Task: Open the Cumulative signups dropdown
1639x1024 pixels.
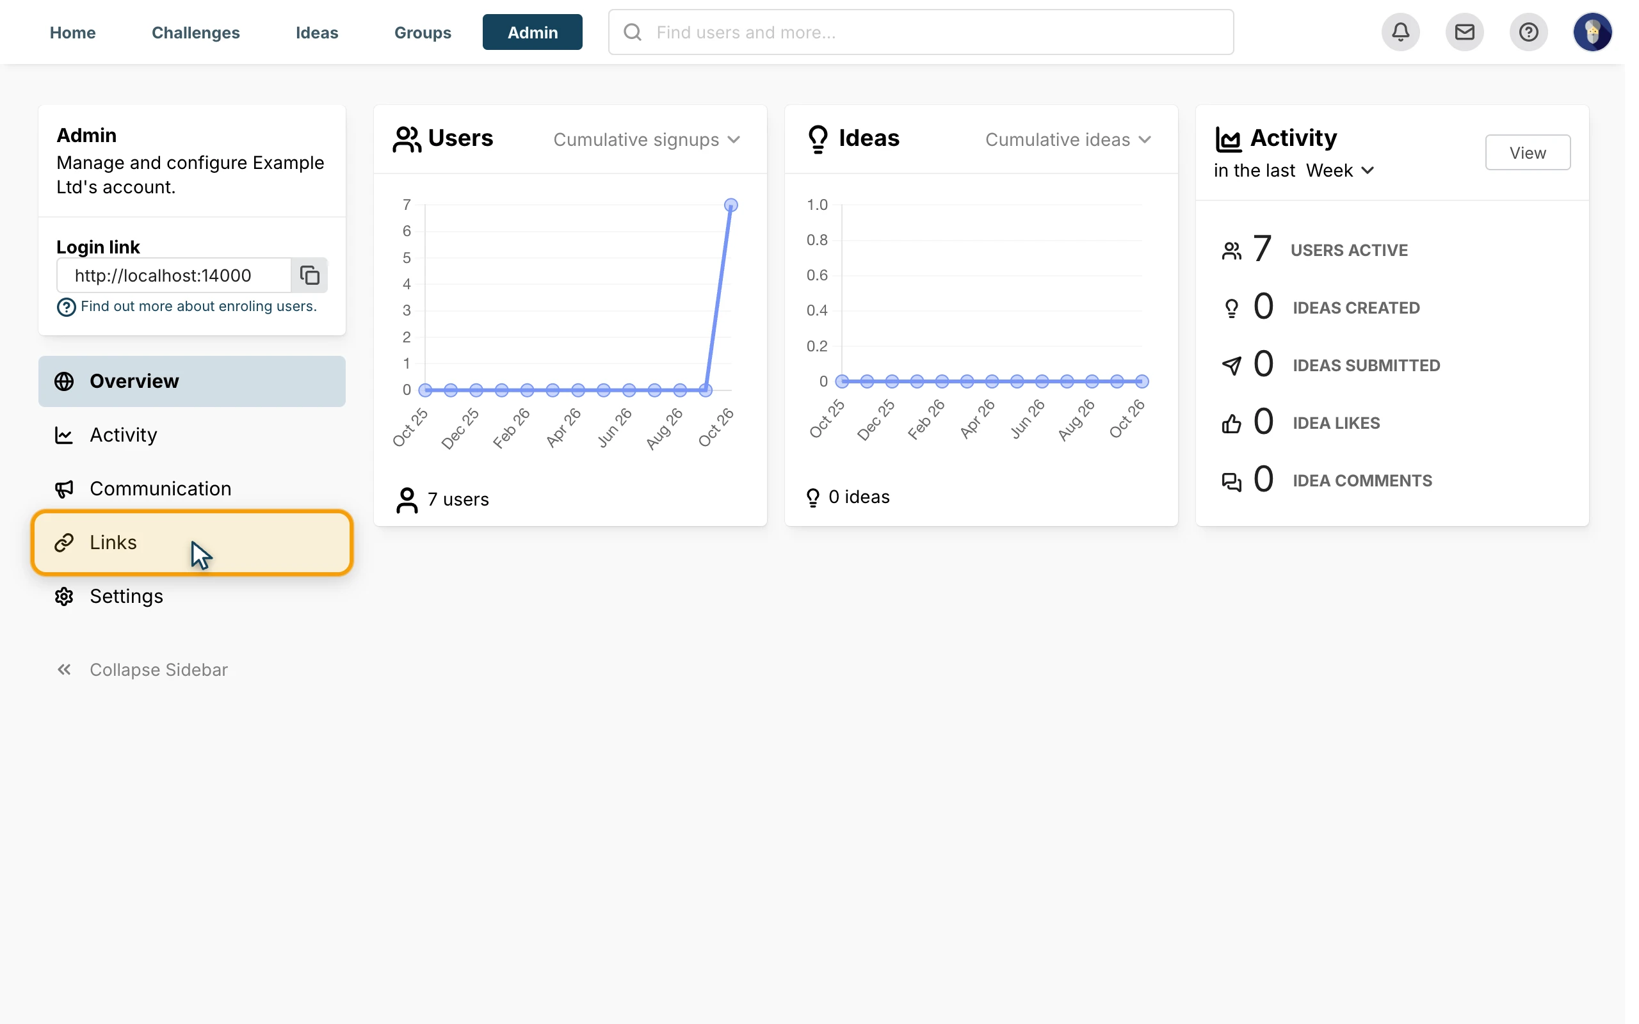Action: click(646, 140)
